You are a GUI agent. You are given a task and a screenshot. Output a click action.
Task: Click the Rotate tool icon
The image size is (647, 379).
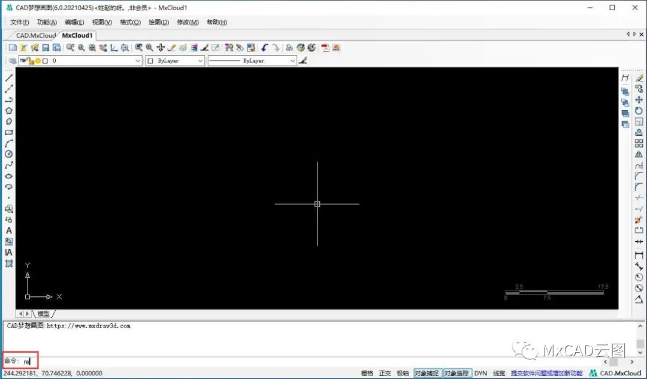tap(639, 111)
